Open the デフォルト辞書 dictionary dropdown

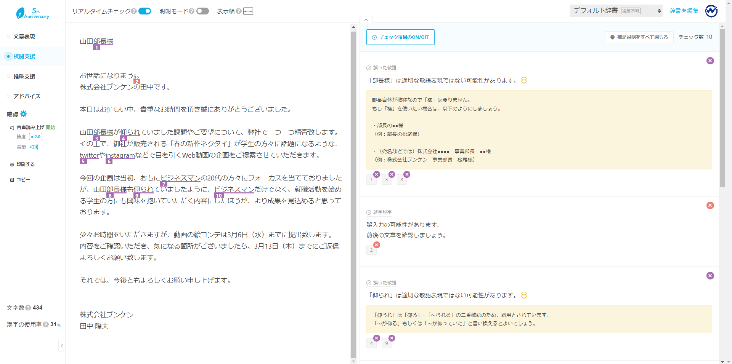click(x=616, y=11)
